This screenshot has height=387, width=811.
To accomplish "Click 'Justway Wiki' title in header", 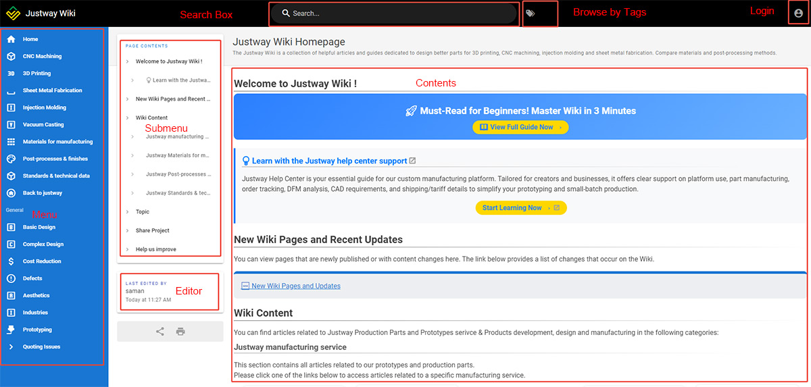I will (50, 13).
